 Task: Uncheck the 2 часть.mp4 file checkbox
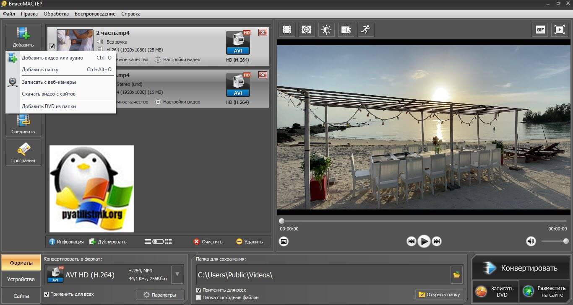52,46
